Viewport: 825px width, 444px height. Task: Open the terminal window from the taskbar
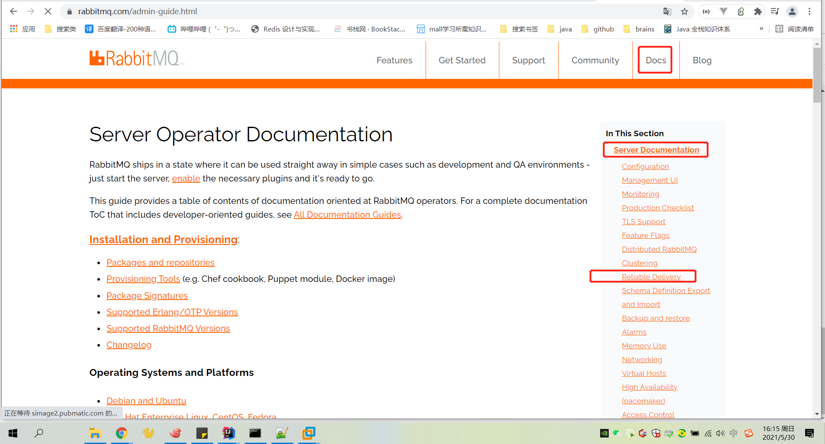pos(255,433)
